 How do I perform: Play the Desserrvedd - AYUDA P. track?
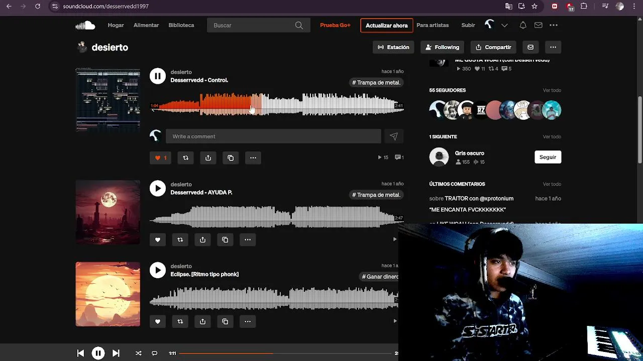coord(158,189)
